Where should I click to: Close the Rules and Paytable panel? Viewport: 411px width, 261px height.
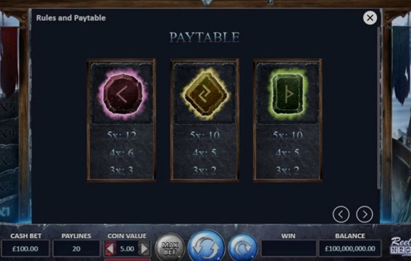(x=370, y=18)
